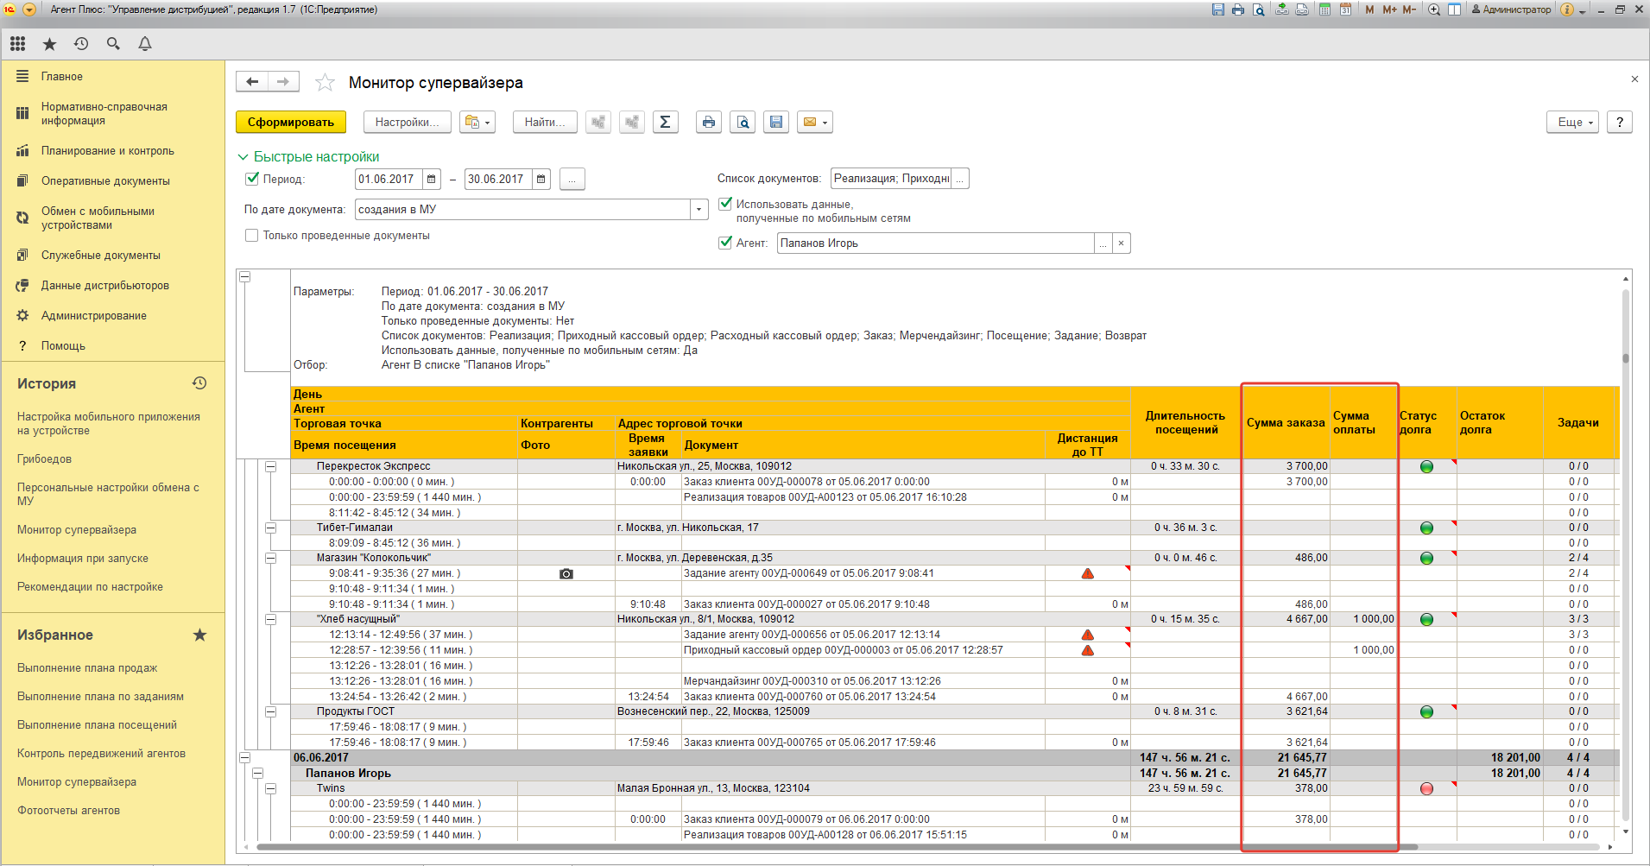1650x866 pixels.
Task: Click the M+ memory button in title bar
Action: coord(1389,9)
